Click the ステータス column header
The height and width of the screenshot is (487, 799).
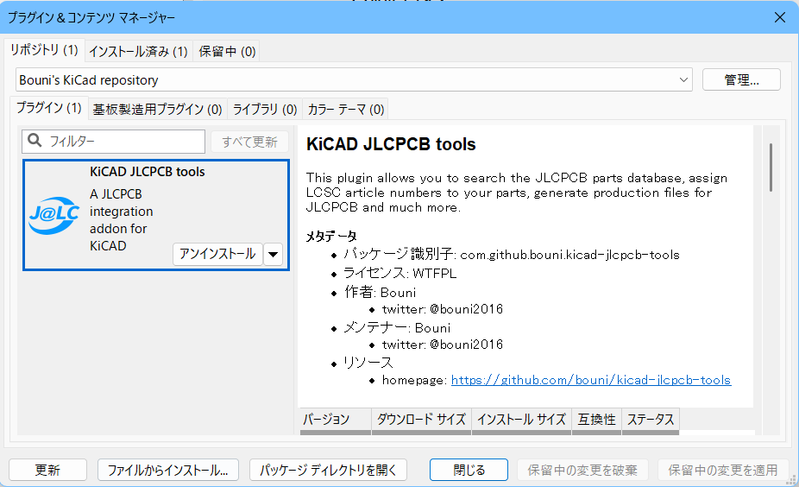pos(651,421)
